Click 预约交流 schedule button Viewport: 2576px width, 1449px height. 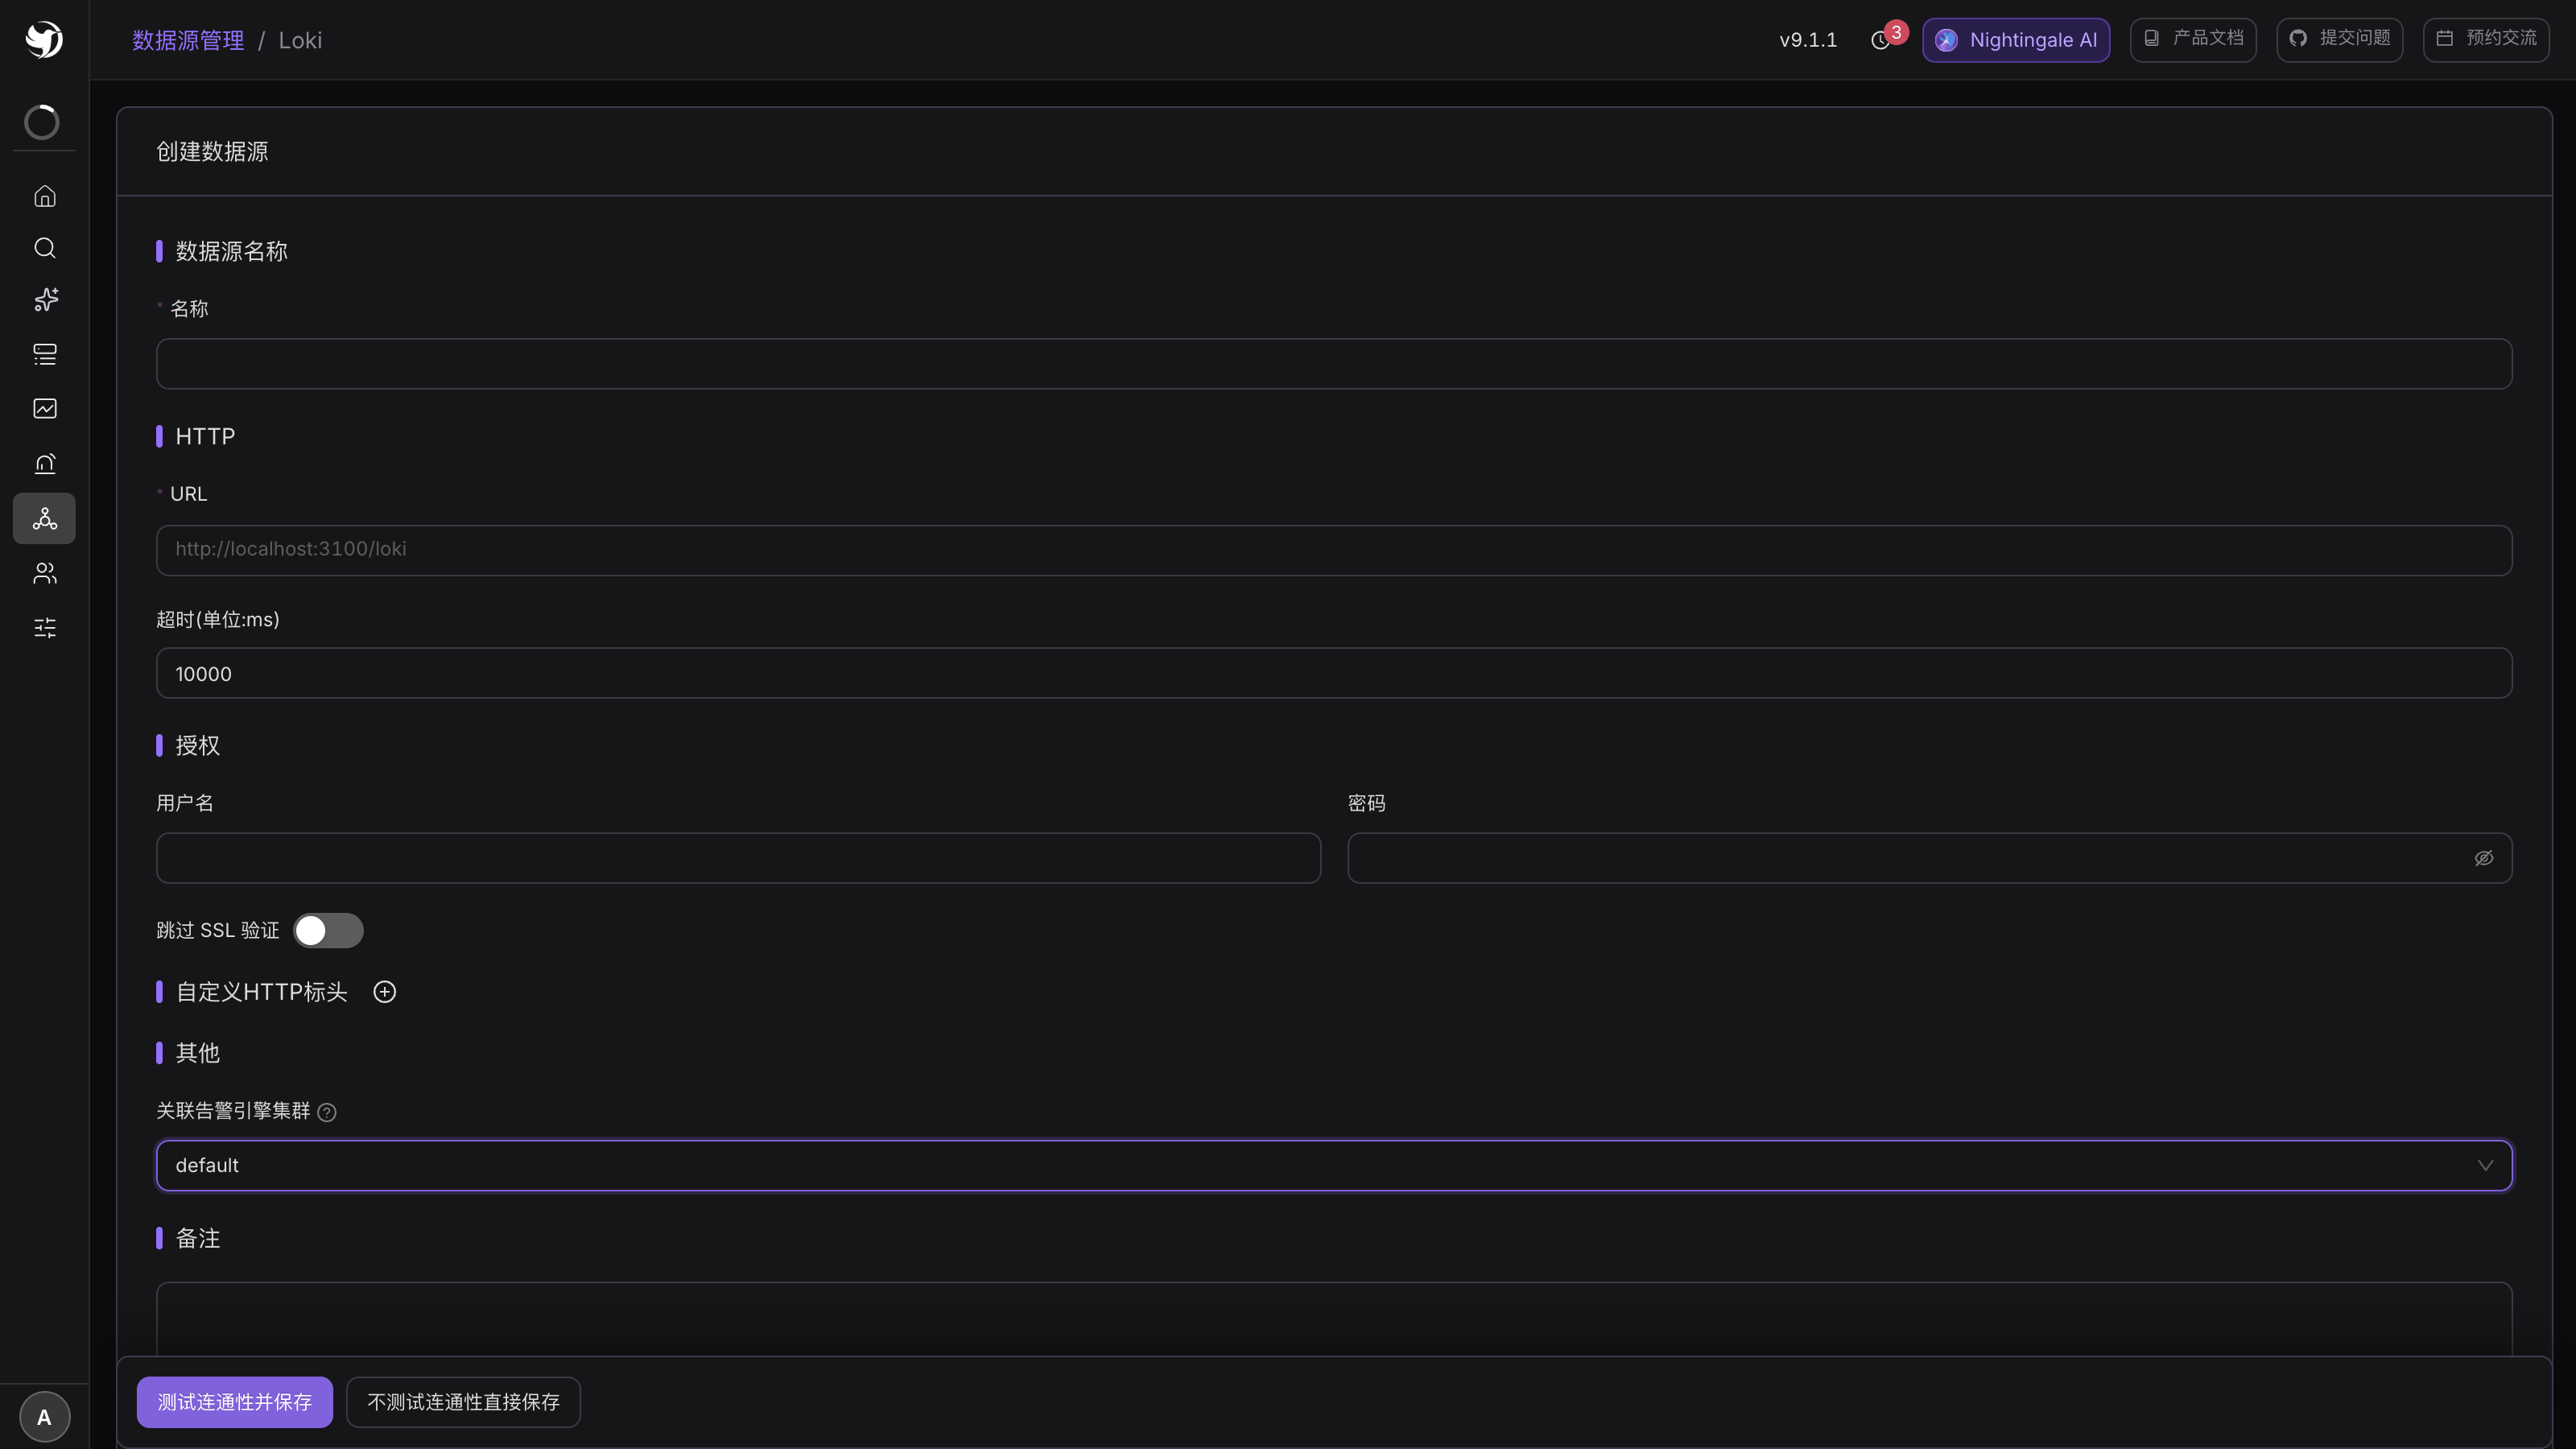pyautogui.click(x=2486, y=39)
